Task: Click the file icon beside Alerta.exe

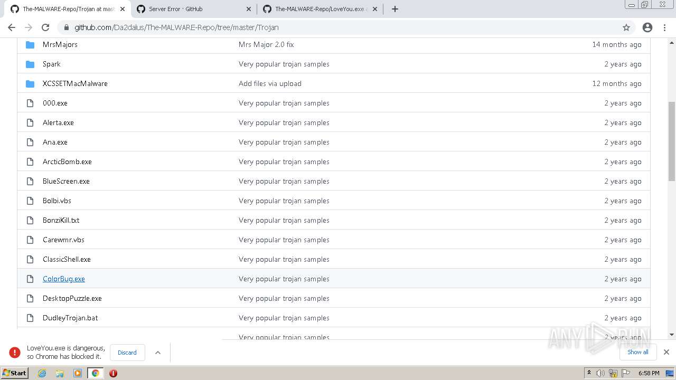Action: [x=30, y=122]
